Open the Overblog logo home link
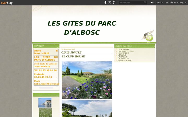 (7, 3)
